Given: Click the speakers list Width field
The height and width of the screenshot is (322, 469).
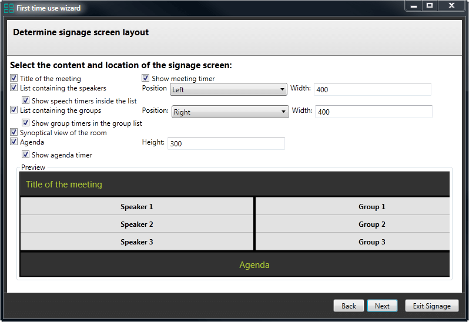Looking at the screenshot, I should (373, 89).
